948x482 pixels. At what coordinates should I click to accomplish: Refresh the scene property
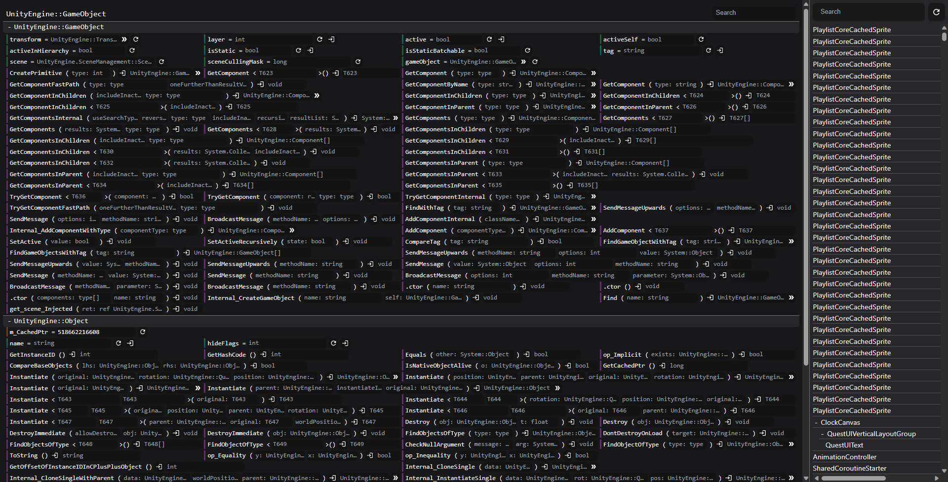161,62
